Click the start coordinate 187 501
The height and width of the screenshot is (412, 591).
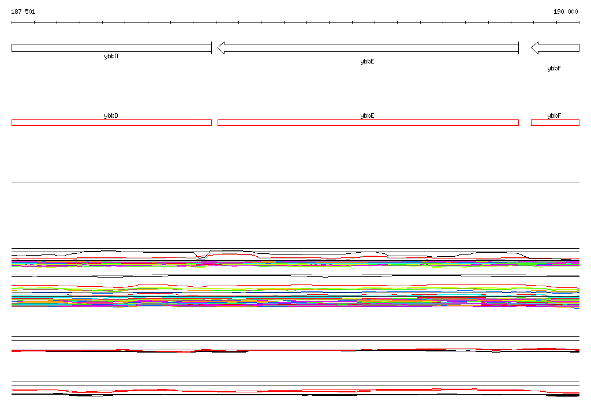coord(23,12)
